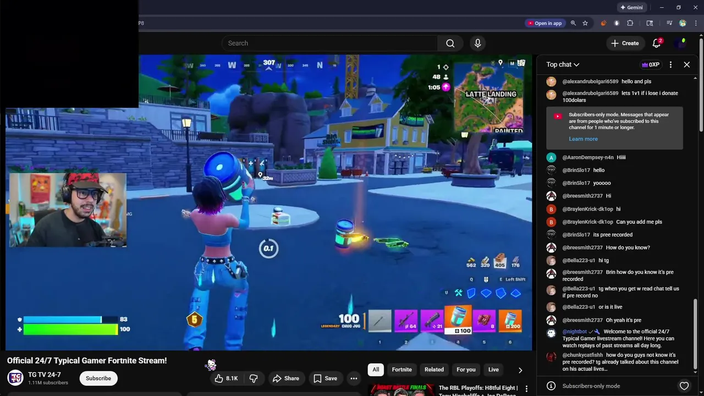Click the stream title 'Official 24/7 Typical Gamer'
The image size is (704, 396).
coord(87,361)
